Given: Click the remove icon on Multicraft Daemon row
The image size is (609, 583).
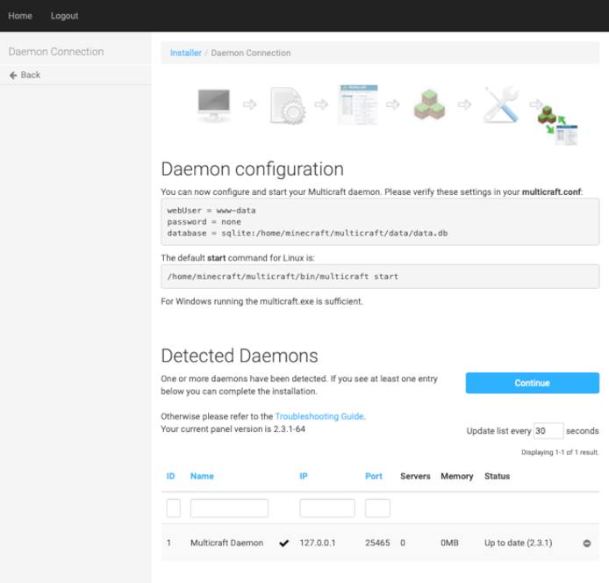Looking at the screenshot, I should coord(587,543).
